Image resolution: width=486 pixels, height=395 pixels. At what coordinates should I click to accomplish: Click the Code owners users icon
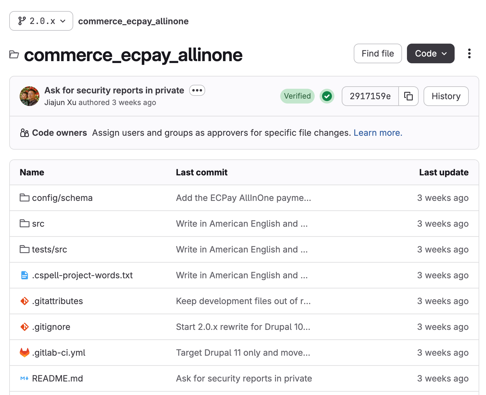point(24,133)
